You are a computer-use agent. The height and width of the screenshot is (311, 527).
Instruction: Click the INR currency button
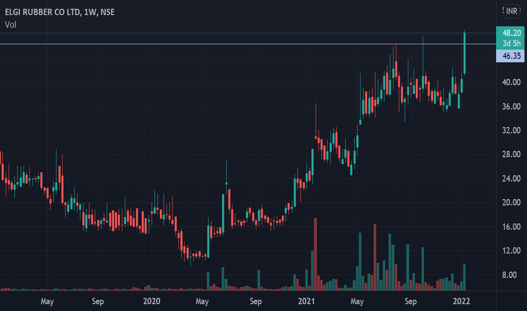point(512,11)
